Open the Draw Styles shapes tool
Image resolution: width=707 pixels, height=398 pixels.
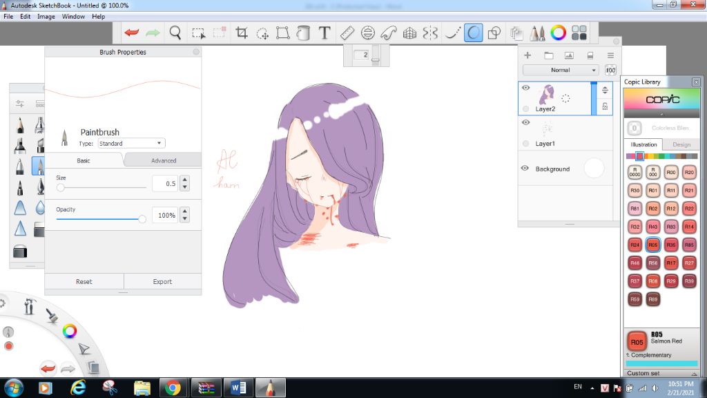pyautogui.click(x=494, y=32)
